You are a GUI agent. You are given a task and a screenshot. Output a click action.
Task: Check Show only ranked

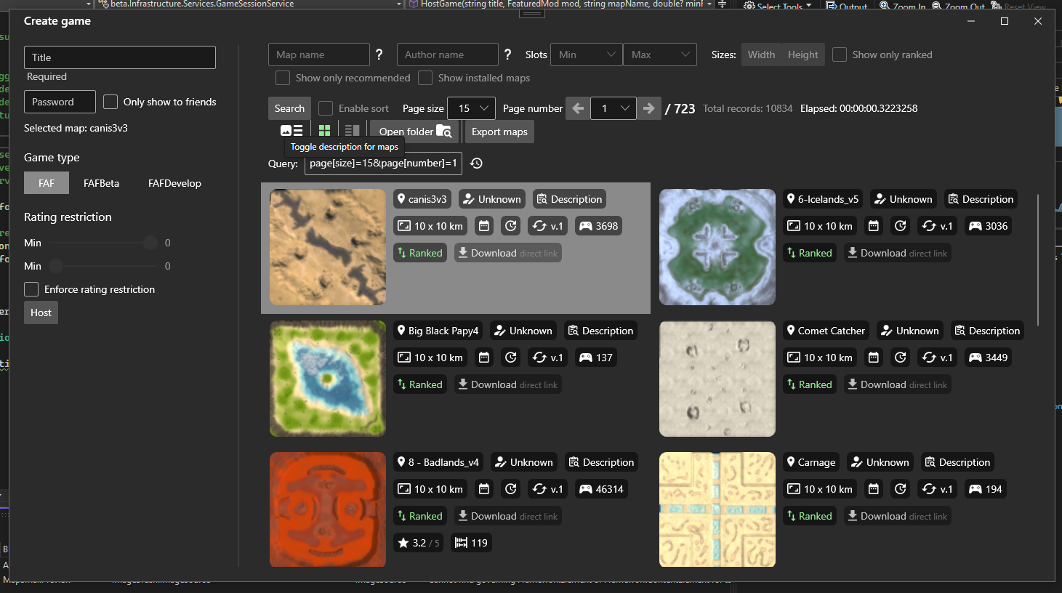[x=840, y=55]
